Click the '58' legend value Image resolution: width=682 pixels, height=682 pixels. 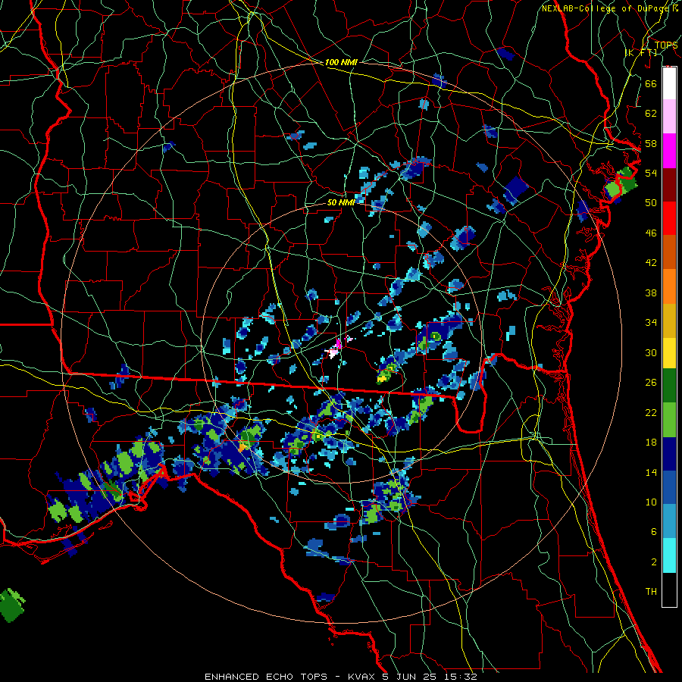pos(651,143)
